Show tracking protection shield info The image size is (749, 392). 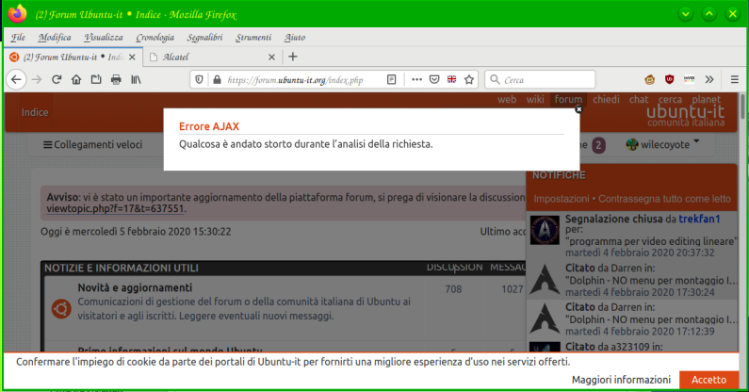click(199, 79)
